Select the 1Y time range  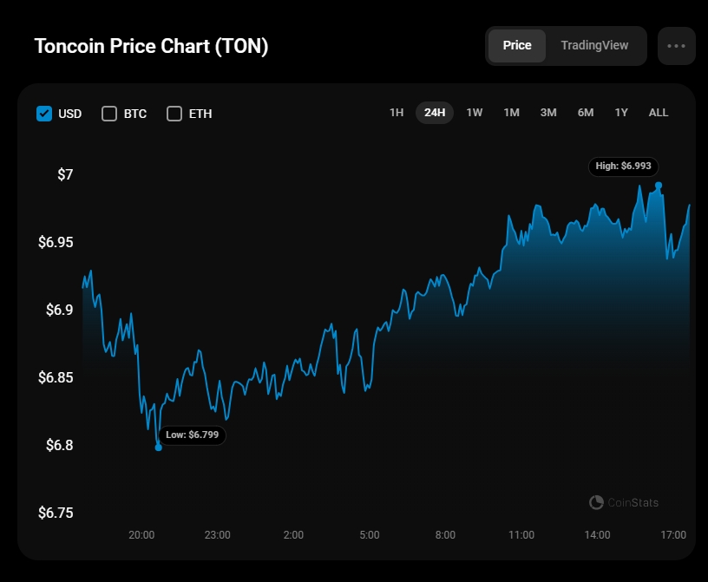(x=621, y=113)
